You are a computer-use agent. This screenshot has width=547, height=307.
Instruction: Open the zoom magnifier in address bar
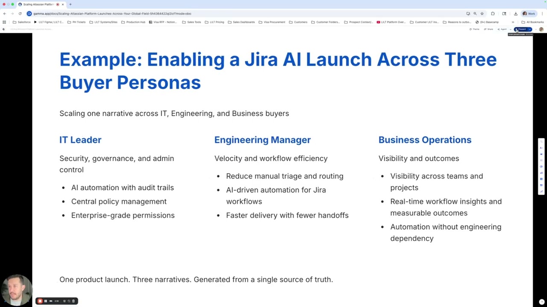(475, 14)
